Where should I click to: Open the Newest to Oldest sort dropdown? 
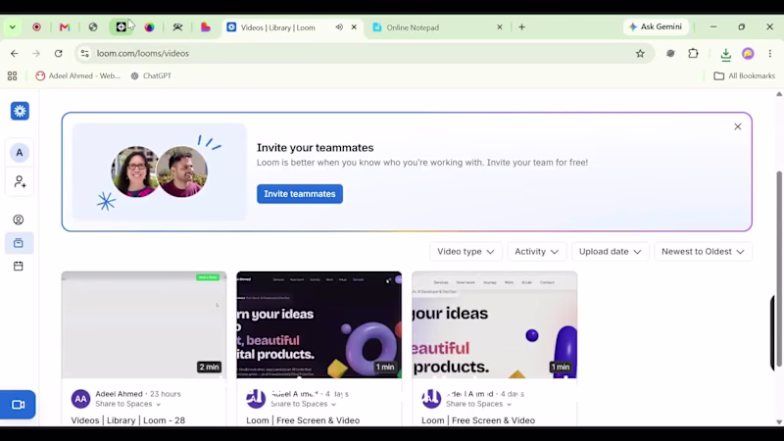[703, 252]
